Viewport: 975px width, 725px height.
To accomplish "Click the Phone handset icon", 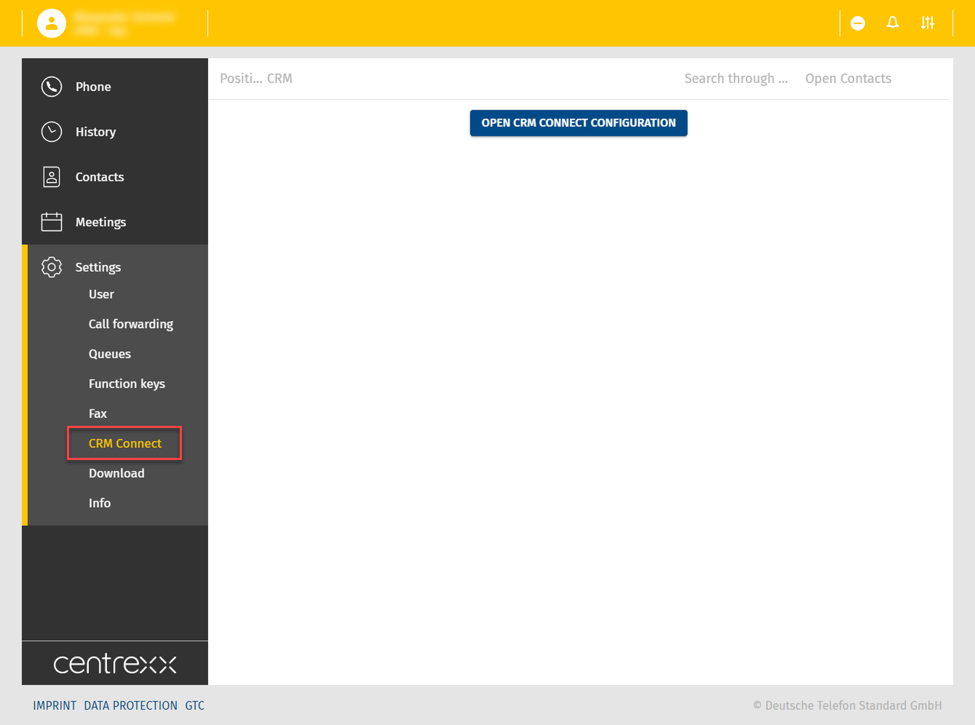I will (x=51, y=87).
